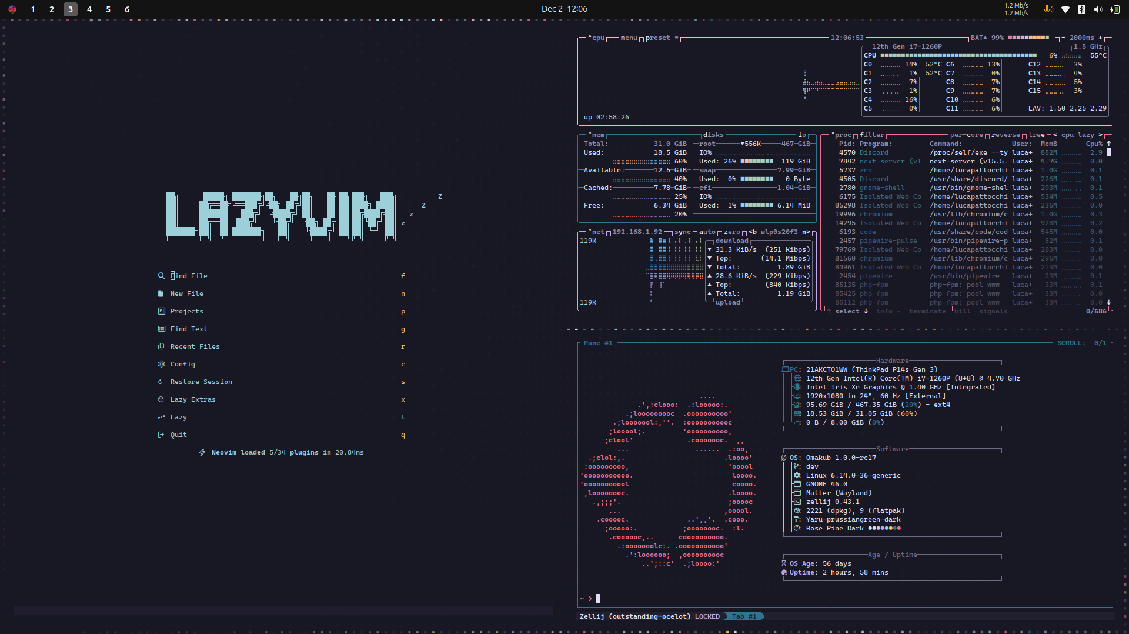Click the Config gear icon
The height and width of the screenshot is (634, 1129).
pyautogui.click(x=161, y=364)
